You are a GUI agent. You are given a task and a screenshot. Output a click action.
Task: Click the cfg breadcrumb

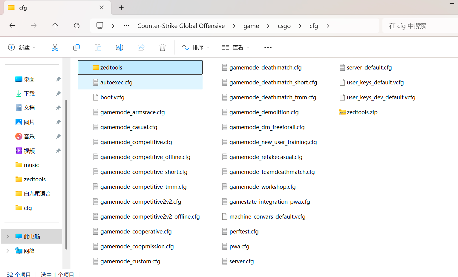314,26
